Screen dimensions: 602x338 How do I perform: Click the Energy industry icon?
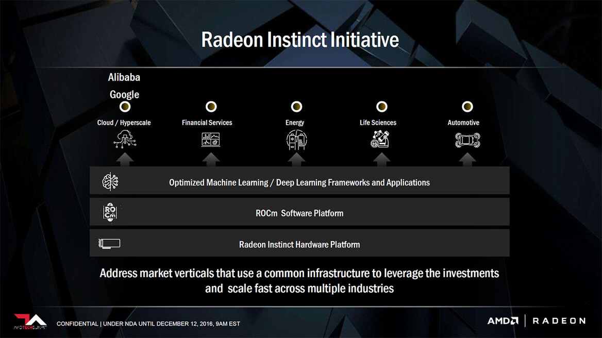pyautogui.click(x=296, y=140)
